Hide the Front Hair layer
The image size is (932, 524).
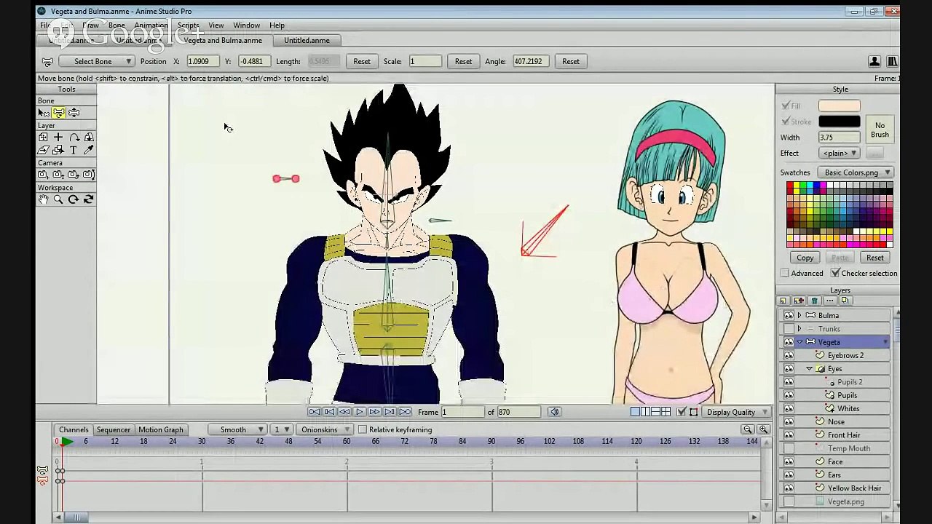[x=789, y=435]
